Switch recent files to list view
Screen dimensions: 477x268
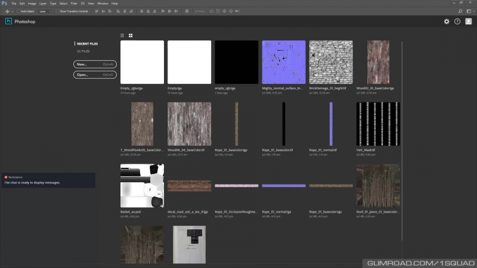click(122, 36)
